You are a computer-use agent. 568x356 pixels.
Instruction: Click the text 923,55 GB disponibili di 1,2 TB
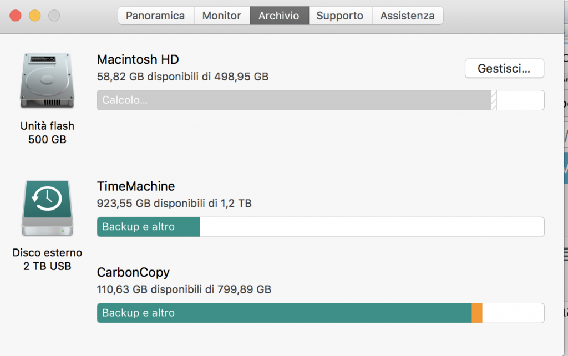tap(174, 204)
